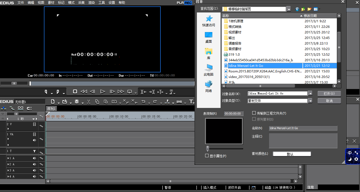The image size is (360, 192).
Task: Open the 对象名称 dropdown arrow
Action: [x=310, y=93]
